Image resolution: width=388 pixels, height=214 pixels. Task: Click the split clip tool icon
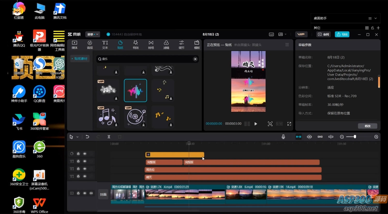point(109,137)
